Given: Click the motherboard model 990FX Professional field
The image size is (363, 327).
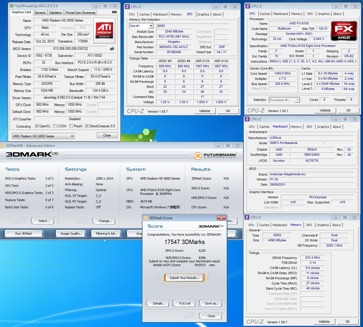Looking at the screenshot, I should (x=296, y=143).
